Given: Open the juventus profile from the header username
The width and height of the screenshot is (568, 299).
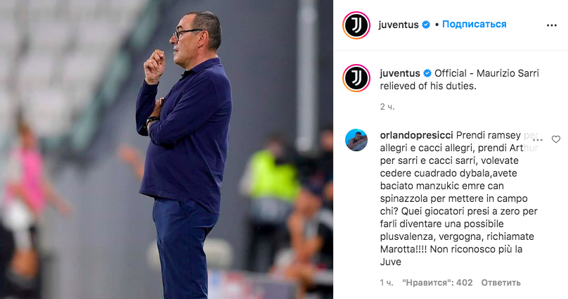Looking at the screenshot, I should click(399, 25).
